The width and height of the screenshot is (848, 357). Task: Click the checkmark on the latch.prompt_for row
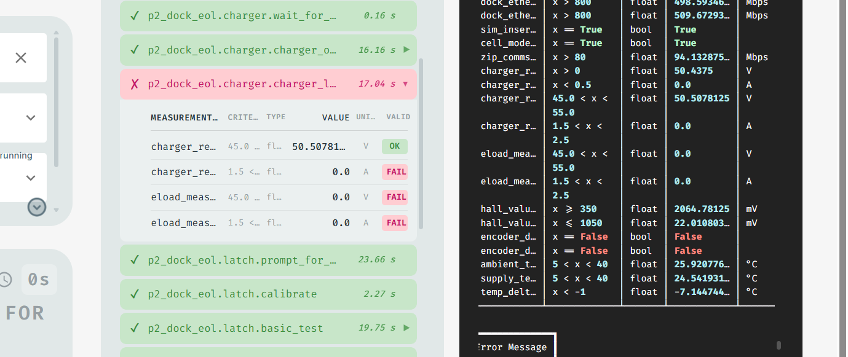tap(135, 260)
